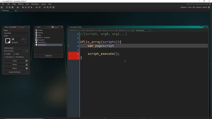This screenshot has height=119, width=212.
Task: Click the Add Event button
Action: coord(49,56)
